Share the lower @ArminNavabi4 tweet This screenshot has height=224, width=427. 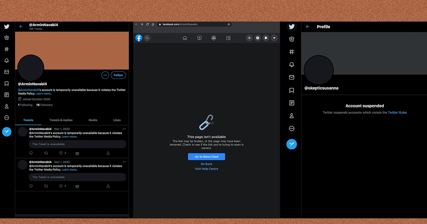pos(108,186)
